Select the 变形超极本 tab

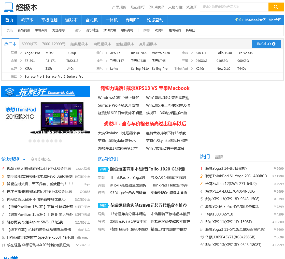[x=148, y=44]
